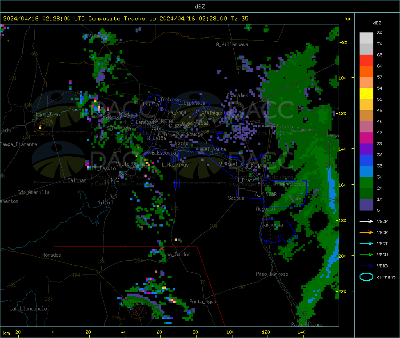Click the 'SAN_RAFAEL' map label

163,121
